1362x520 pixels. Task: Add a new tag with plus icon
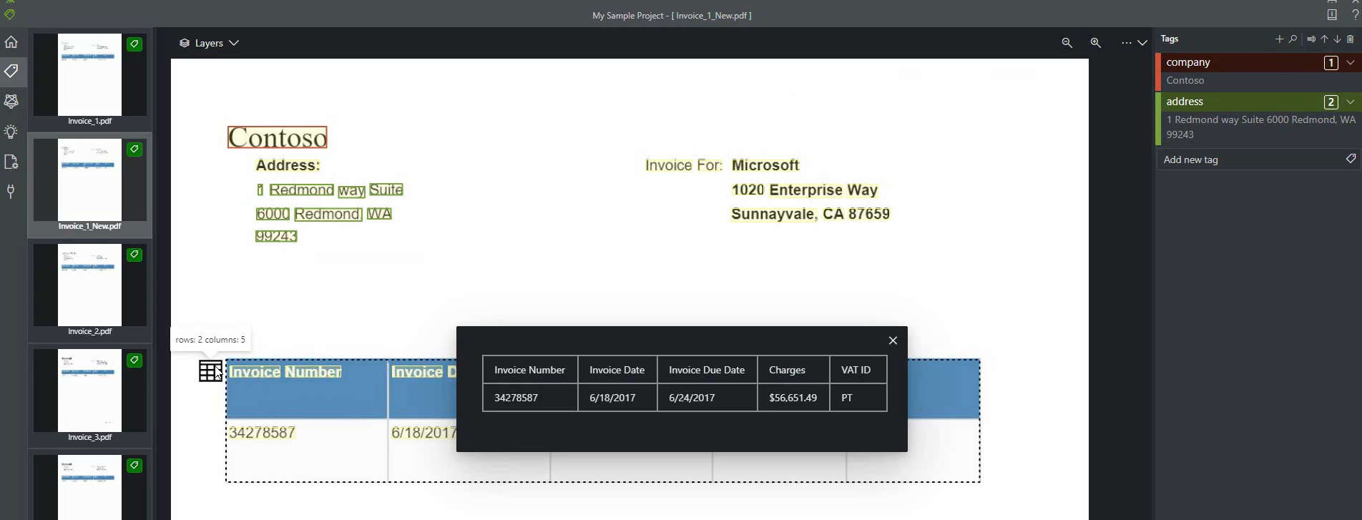pyautogui.click(x=1279, y=39)
